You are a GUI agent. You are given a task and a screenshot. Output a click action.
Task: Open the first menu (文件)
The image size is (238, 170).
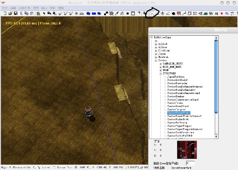click(x=5, y=8)
